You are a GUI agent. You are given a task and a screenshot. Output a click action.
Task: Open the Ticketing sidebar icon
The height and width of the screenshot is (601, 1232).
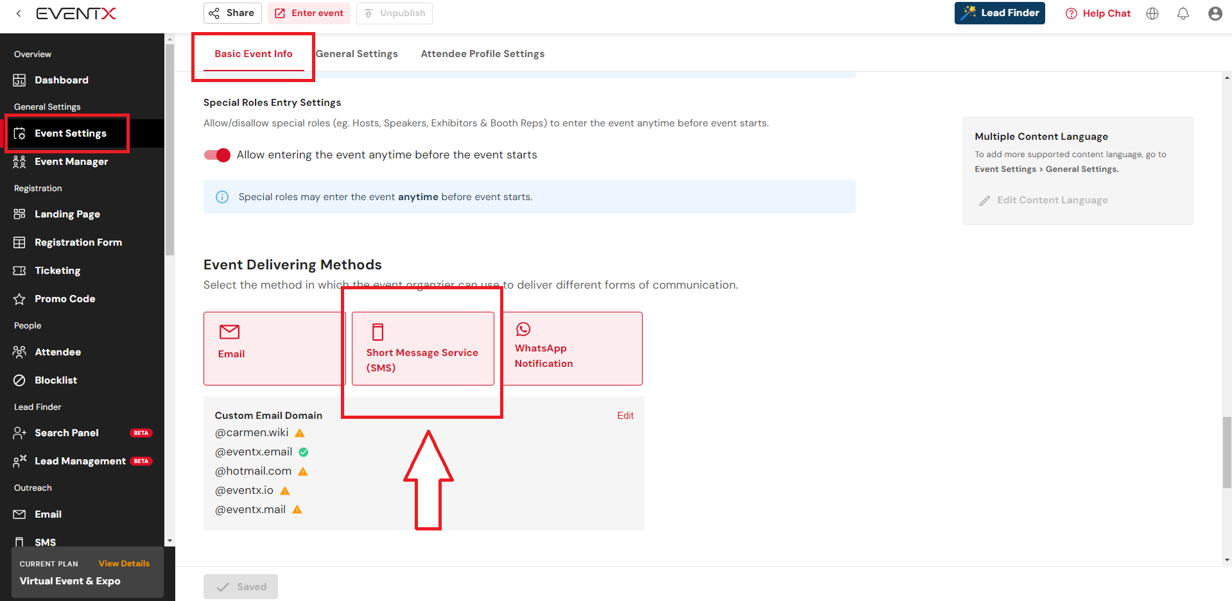pyautogui.click(x=19, y=271)
